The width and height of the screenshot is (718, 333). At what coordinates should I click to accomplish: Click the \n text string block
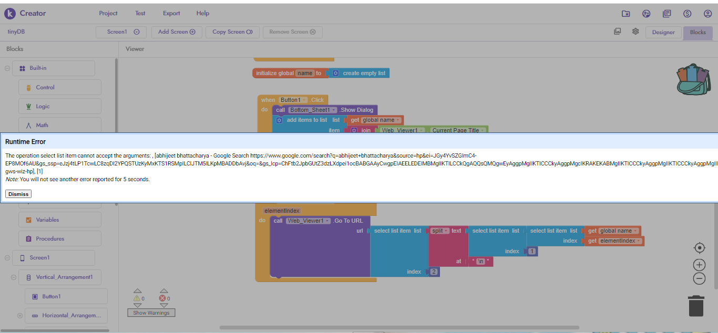pos(481,261)
